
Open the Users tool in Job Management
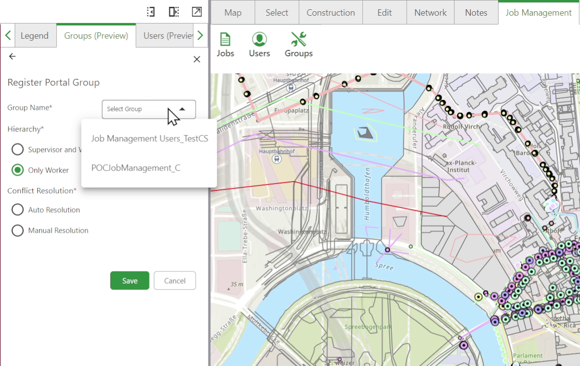(259, 45)
